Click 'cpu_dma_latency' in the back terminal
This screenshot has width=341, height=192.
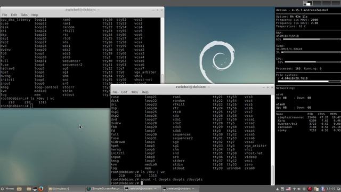coord(15,20)
